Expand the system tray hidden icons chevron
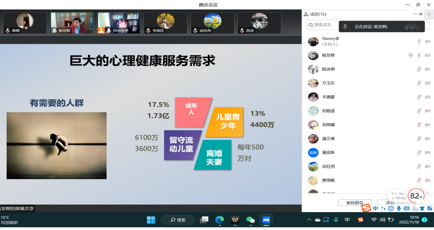The height and width of the screenshot is (230, 434). [x=309, y=220]
